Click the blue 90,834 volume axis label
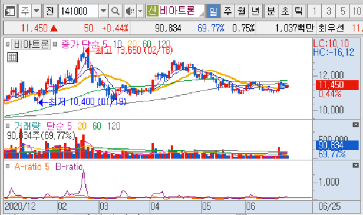The height and width of the screenshot is (215, 363). pos(337,145)
